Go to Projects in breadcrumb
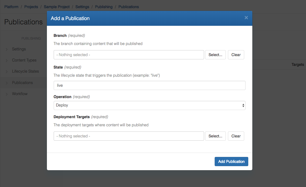Image resolution: width=306 pixels, height=187 pixels. click(x=31, y=7)
